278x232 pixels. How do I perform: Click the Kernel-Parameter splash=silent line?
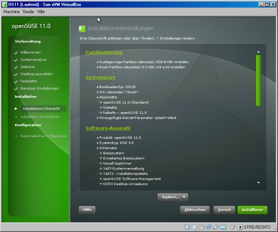pyautogui.click(x=138, y=118)
